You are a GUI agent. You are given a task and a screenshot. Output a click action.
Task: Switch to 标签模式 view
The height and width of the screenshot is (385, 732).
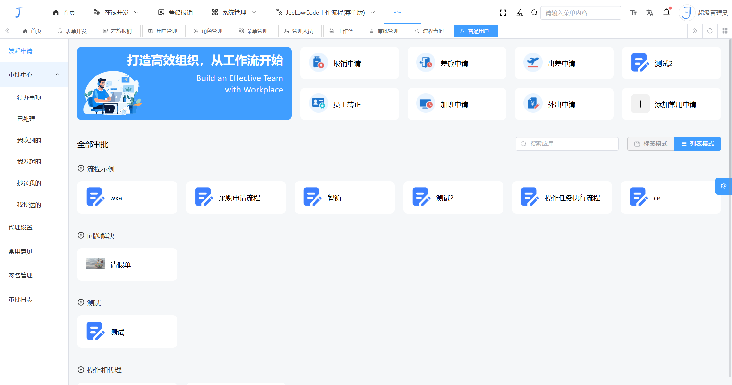(651, 143)
